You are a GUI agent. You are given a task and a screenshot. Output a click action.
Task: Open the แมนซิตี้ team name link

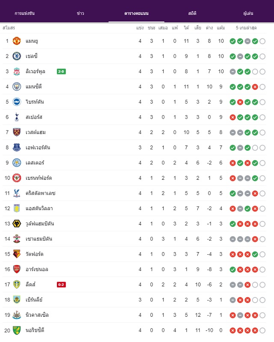click(x=33, y=86)
